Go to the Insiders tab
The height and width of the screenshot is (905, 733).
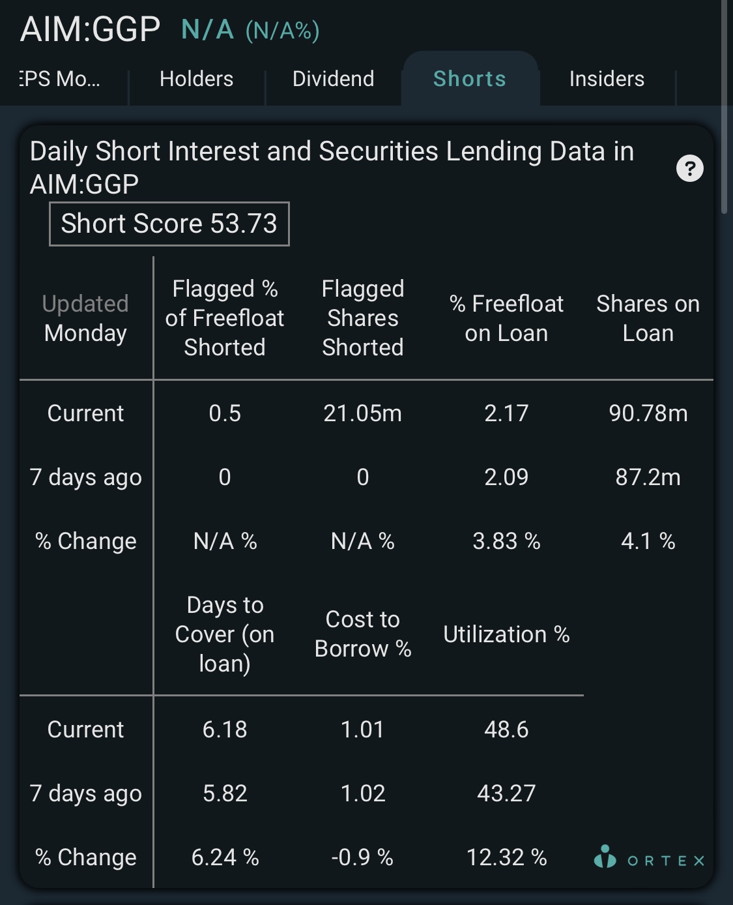[x=607, y=79]
